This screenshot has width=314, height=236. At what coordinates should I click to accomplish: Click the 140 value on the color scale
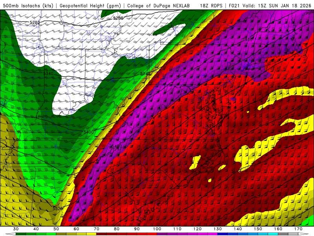[x=238, y=229]
